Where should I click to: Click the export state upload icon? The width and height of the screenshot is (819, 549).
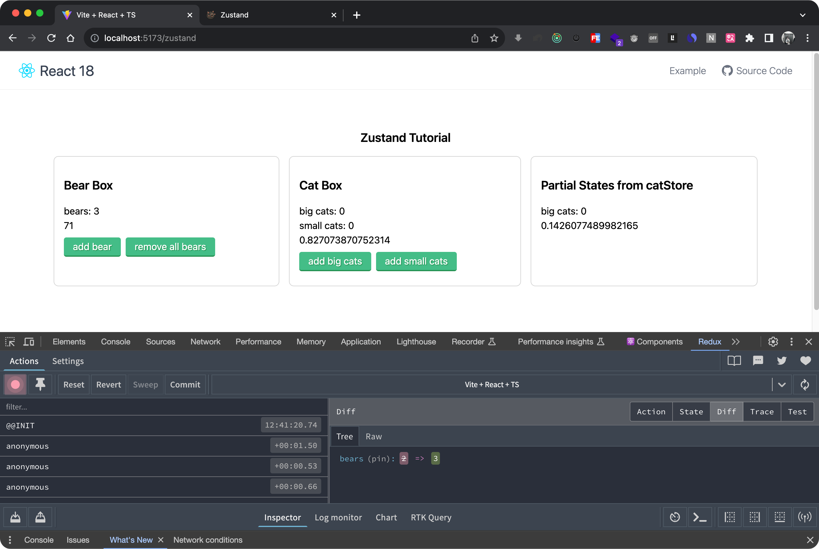click(x=40, y=517)
